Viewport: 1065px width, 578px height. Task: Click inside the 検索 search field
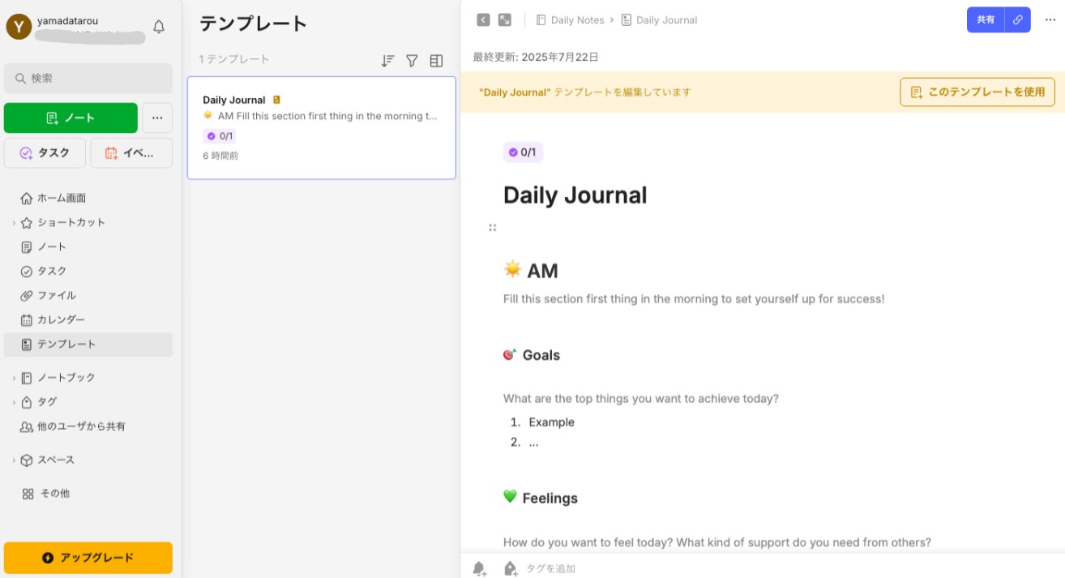point(88,78)
